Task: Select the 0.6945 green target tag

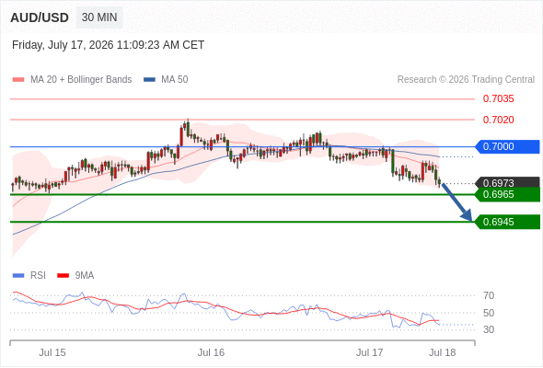Action: pos(507,222)
